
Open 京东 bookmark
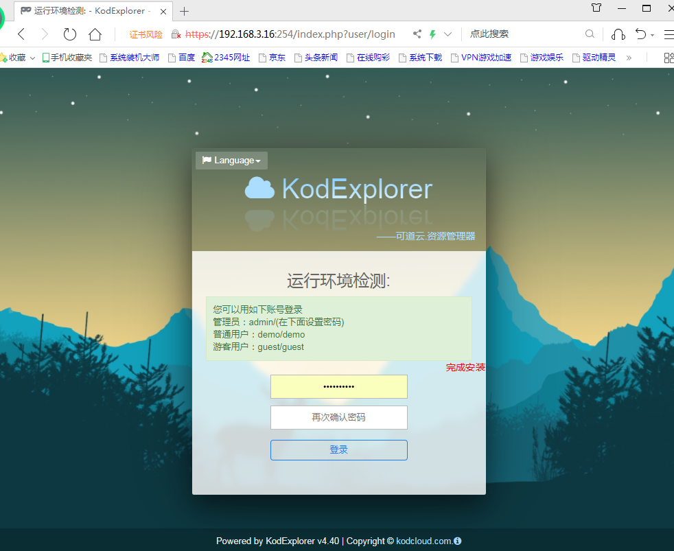[272, 58]
